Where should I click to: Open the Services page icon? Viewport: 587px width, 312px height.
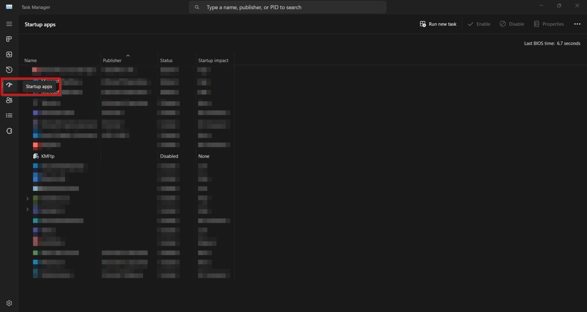click(9, 131)
